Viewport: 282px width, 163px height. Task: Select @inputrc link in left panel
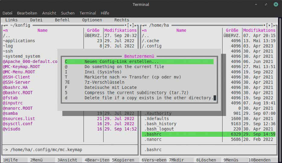click(x=13, y=103)
